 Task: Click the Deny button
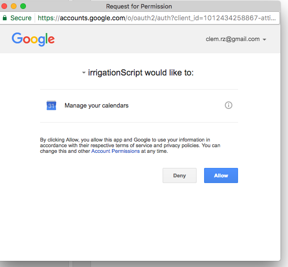point(180,175)
